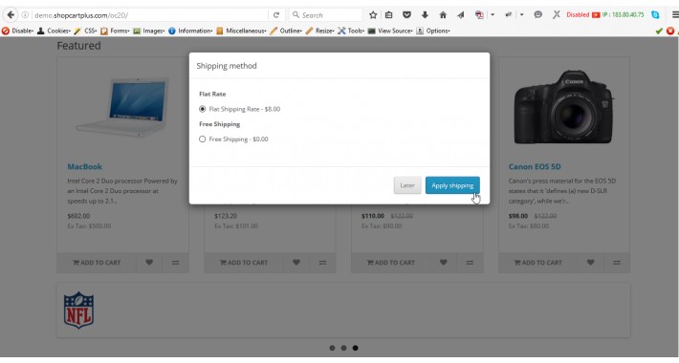Viewport: 679px width, 363px height.
Task: Expand the Resize dropdown menu
Action: coord(319,31)
